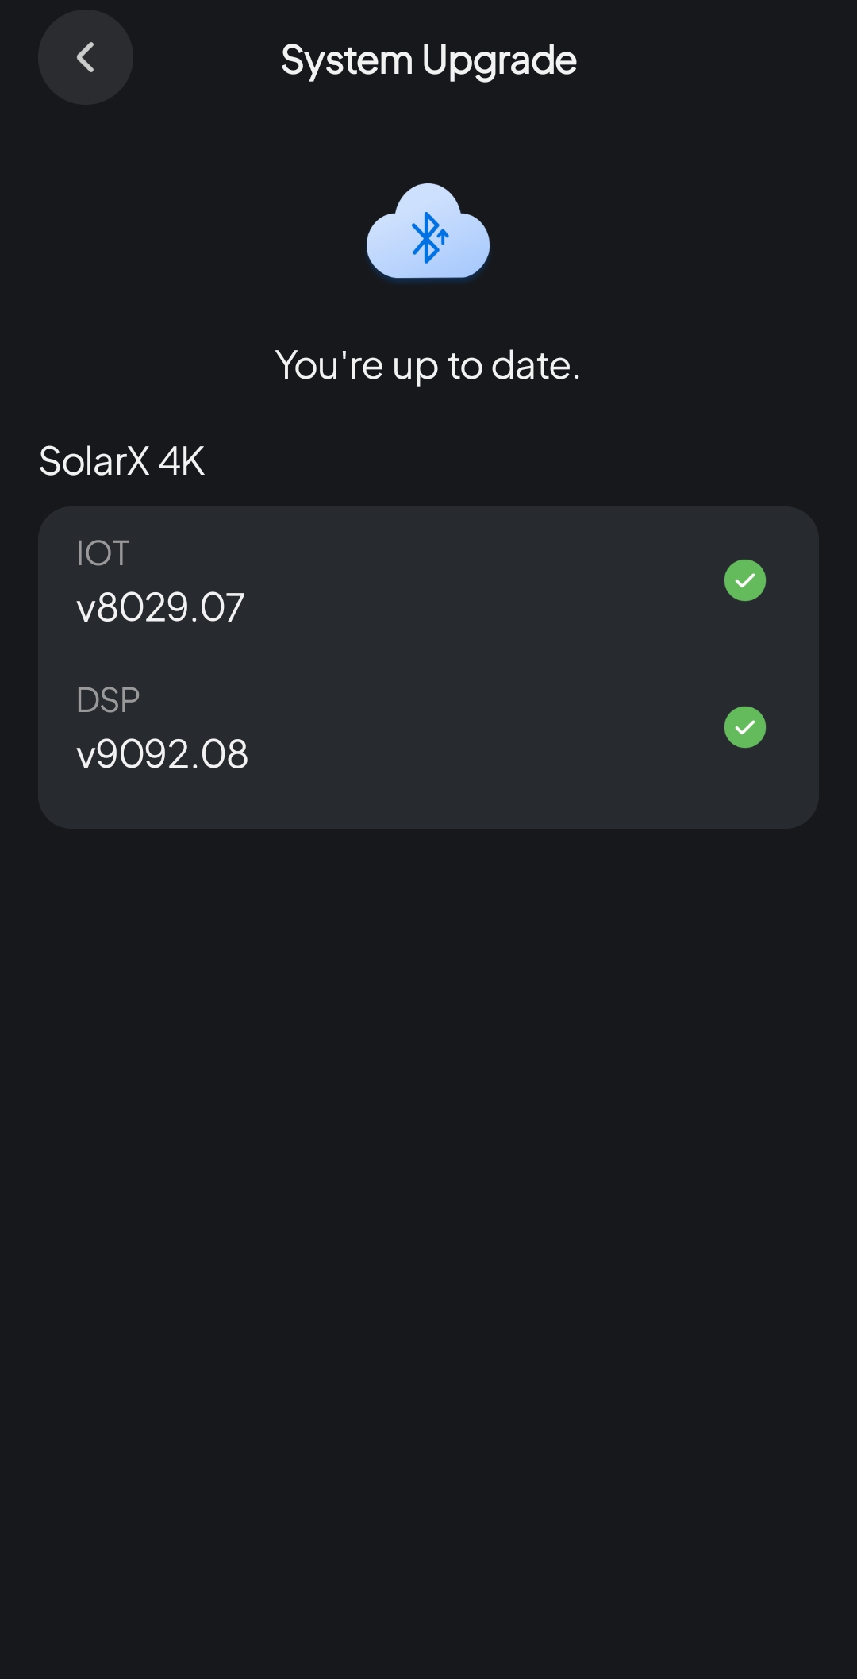The height and width of the screenshot is (1679, 857).
Task: Go back using the top-left arrow
Action: 85,57
